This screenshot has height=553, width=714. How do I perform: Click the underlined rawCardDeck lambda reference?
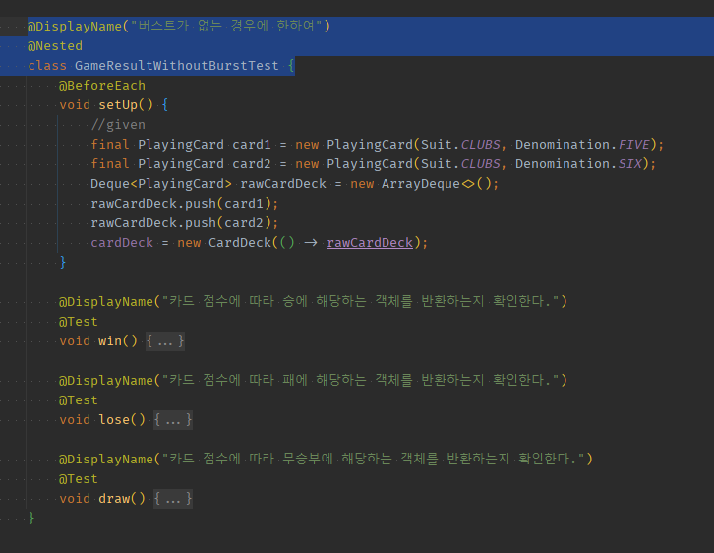click(x=370, y=243)
